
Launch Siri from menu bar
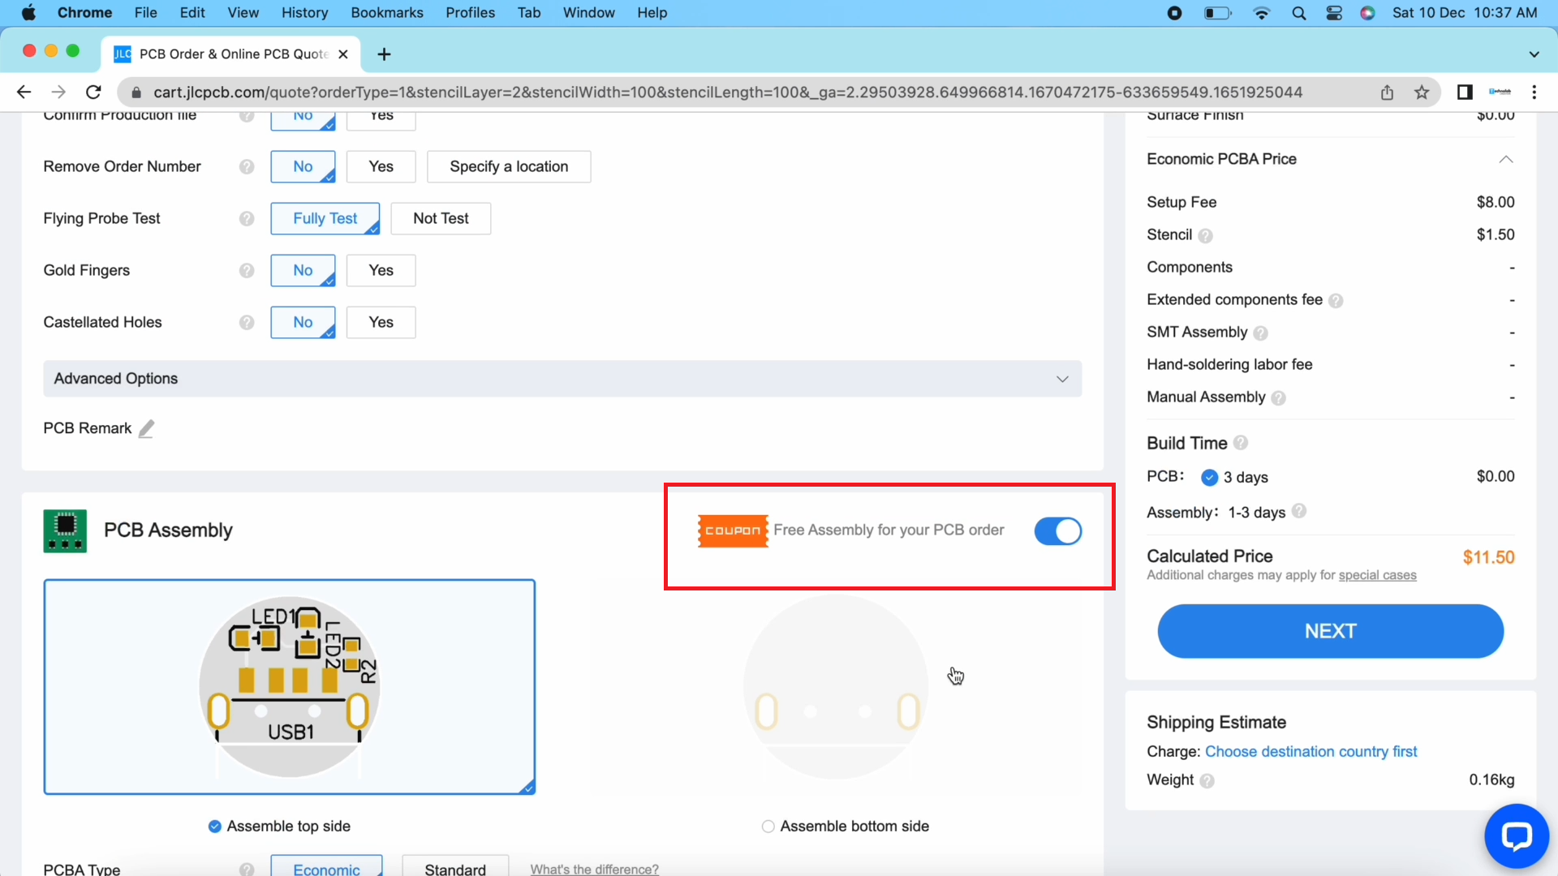click(1368, 13)
